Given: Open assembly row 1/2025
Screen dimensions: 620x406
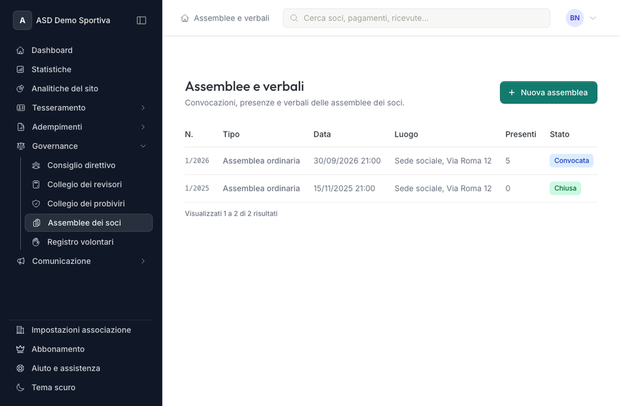Looking at the screenshot, I should 391,188.
